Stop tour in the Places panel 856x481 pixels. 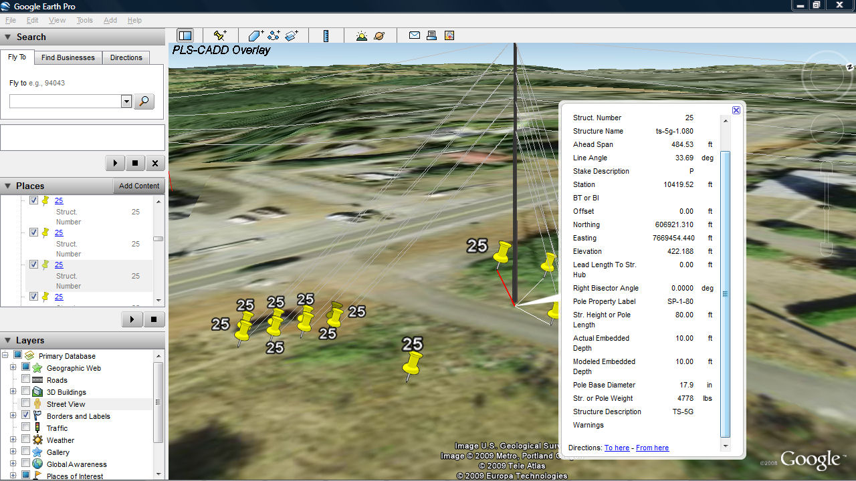(154, 319)
